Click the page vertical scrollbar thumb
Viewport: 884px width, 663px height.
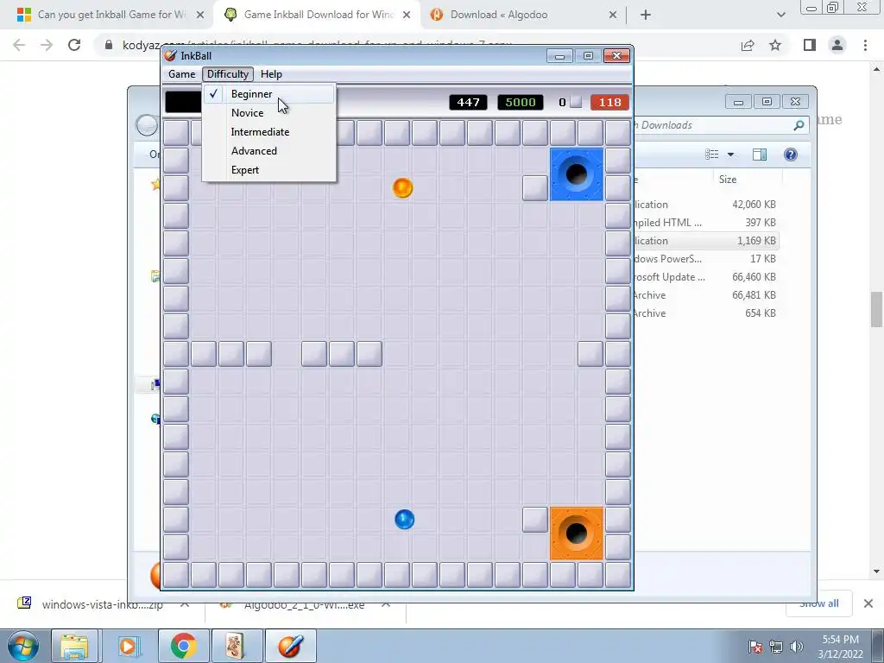click(x=876, y=309)
